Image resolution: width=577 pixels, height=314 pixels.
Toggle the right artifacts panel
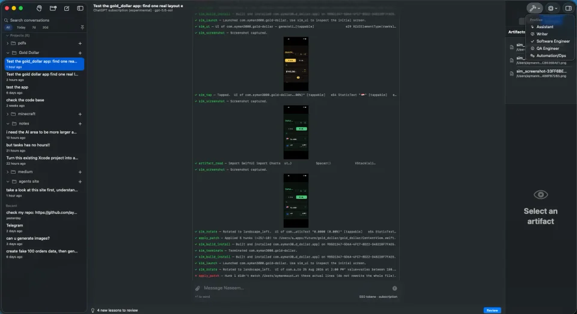pyautogui.click(x=568, y=8)
